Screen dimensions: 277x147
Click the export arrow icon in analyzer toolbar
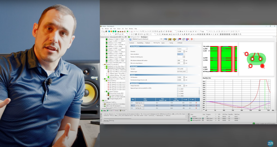187,39
